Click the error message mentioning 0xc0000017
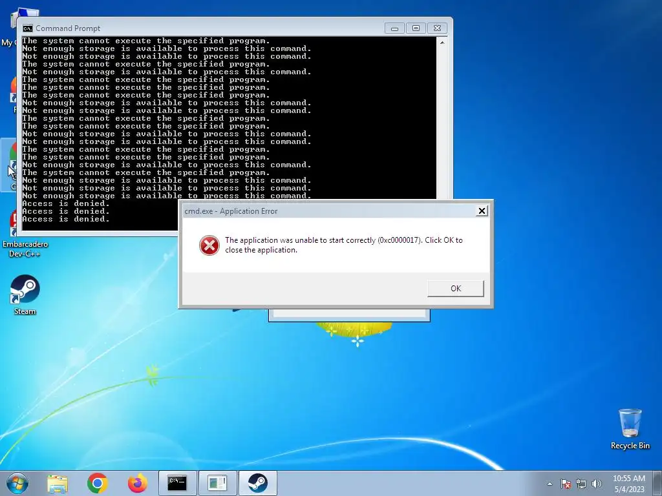Screen dimensions: 662x496 (344, 245)
